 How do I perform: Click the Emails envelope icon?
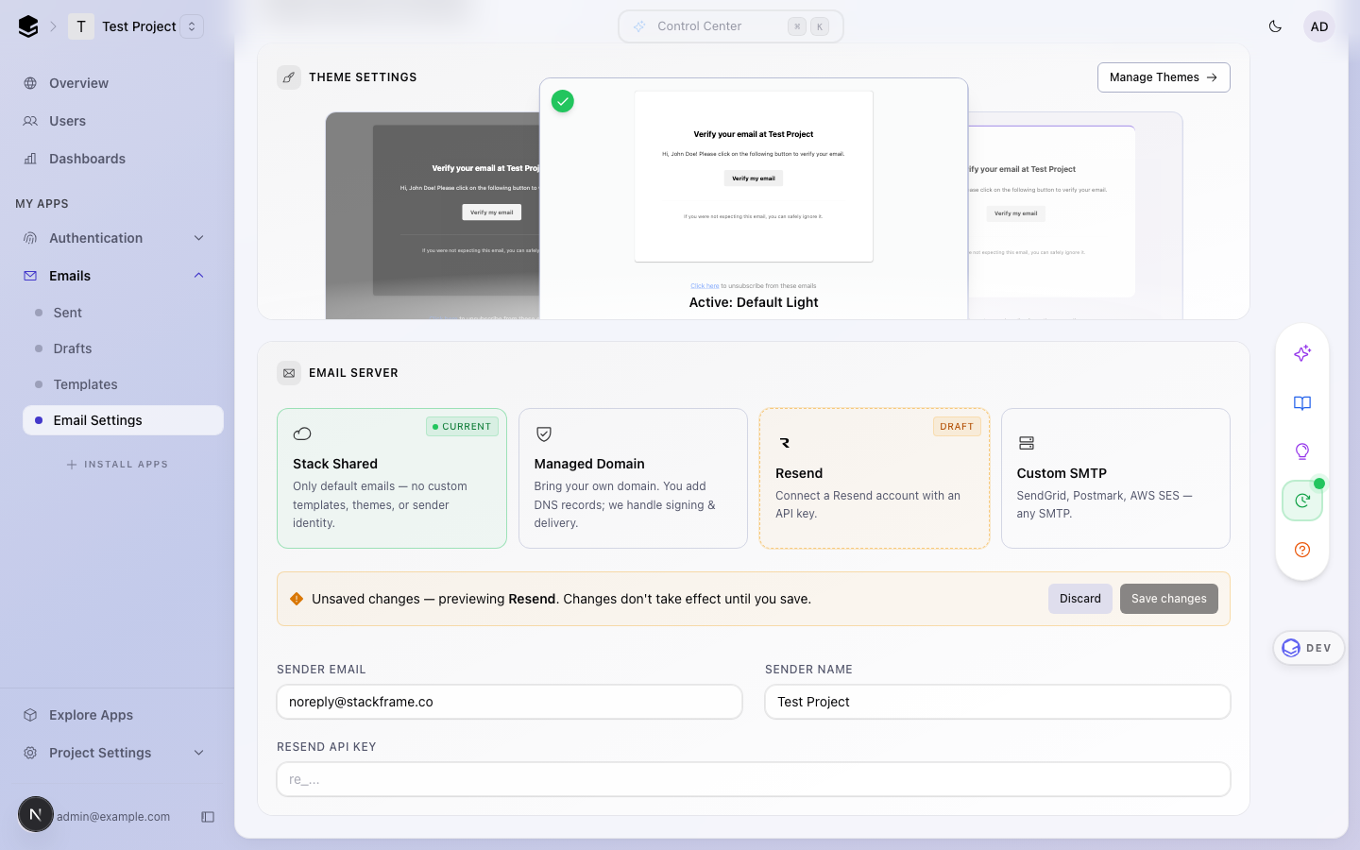pyautogui.click(x=30, y=276)
